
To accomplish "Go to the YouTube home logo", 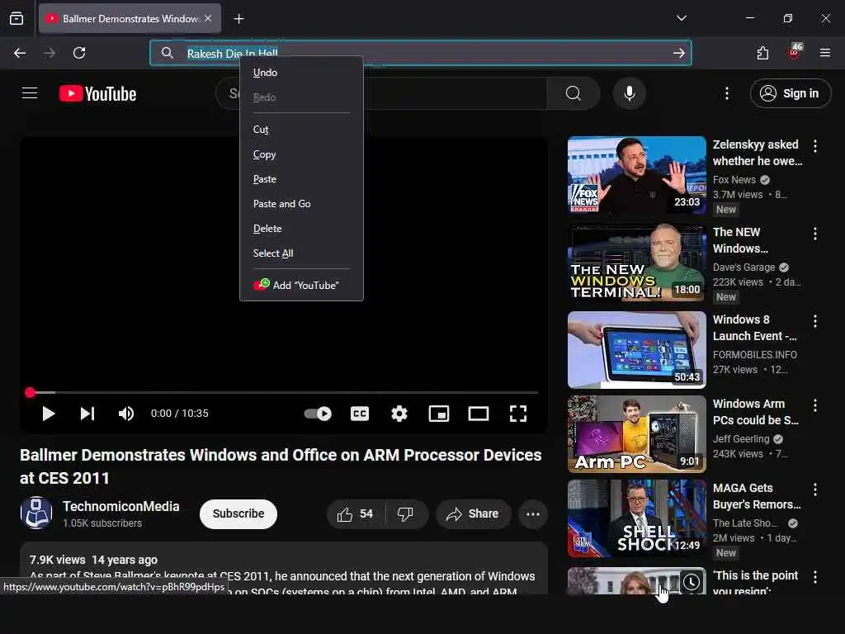I will 97,94.
